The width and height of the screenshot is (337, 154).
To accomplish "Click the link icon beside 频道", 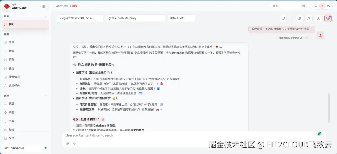I will point(6,51).
